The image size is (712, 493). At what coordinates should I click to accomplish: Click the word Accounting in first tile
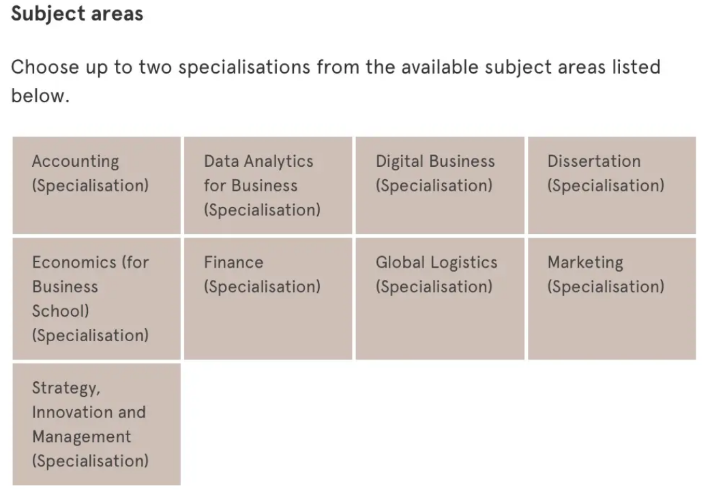pos(76,161)
